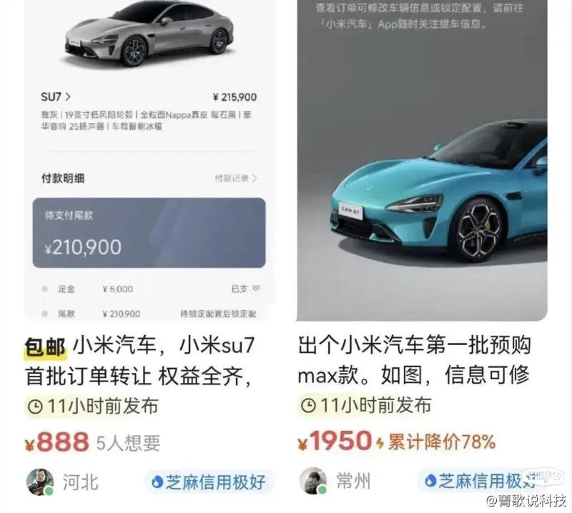Tap the Sesame Credit droplet icon on right
This screenshot has width=572, height=513.
(430, 481)
